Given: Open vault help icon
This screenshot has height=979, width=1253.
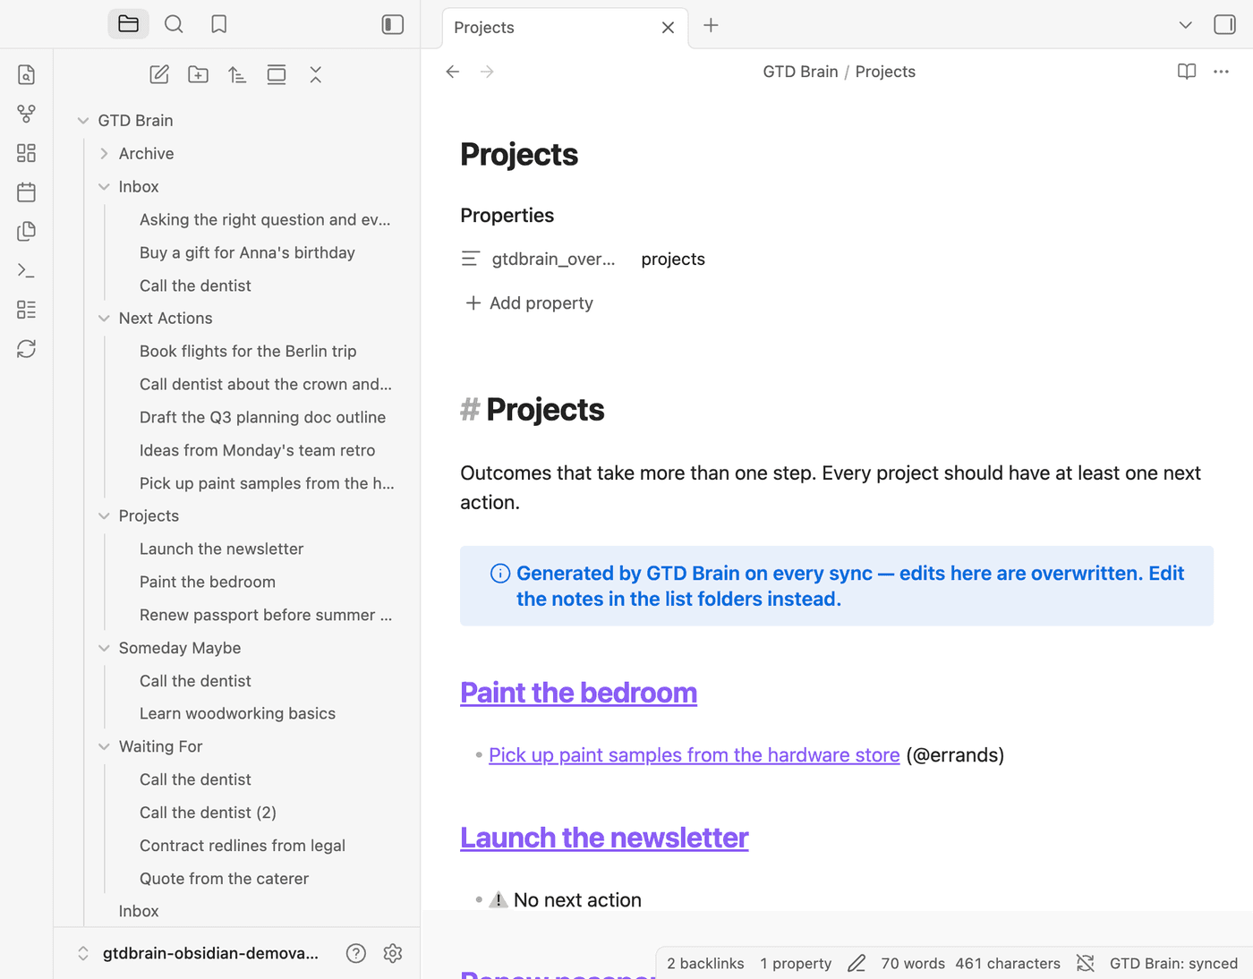Looking at the screenshot, I should point(356,953).
